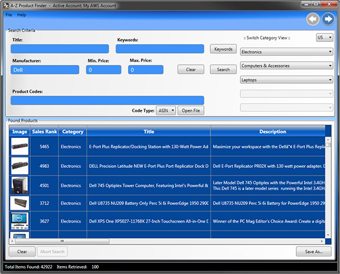Open the US country dropdown
Viewport: 340px width, 274px height.
325,38
